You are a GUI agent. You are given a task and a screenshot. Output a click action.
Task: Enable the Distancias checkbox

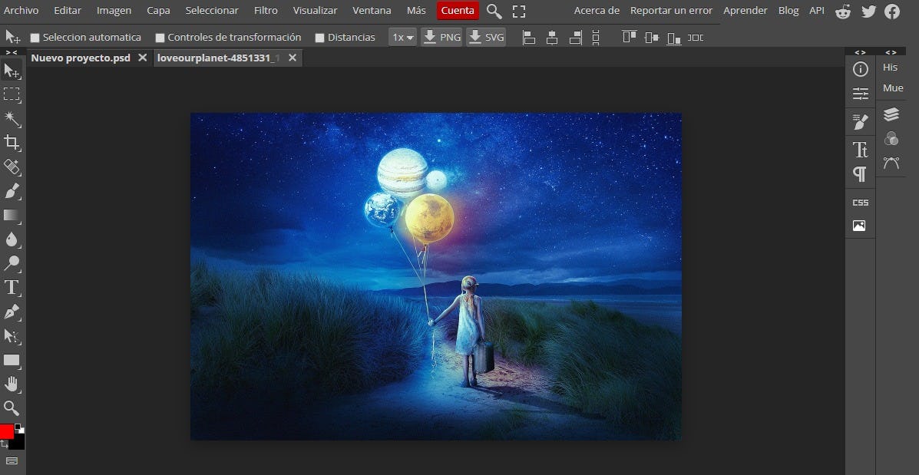pos(319,38)
